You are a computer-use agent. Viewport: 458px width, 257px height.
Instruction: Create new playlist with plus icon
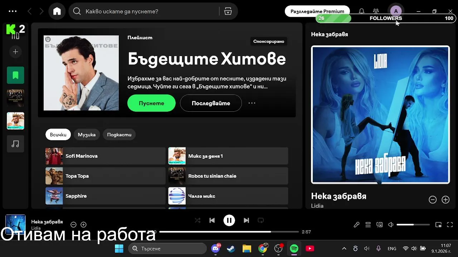point(15,52)
